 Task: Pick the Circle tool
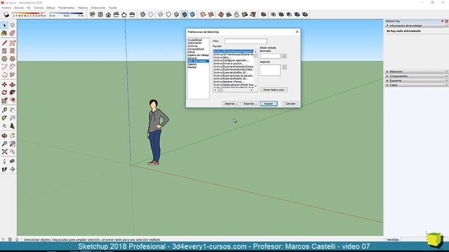tap(4, 59)
